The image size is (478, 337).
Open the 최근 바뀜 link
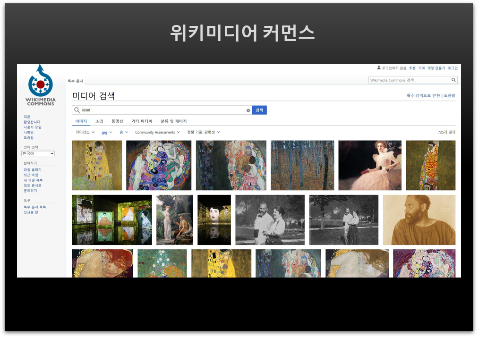click(31, 175)
